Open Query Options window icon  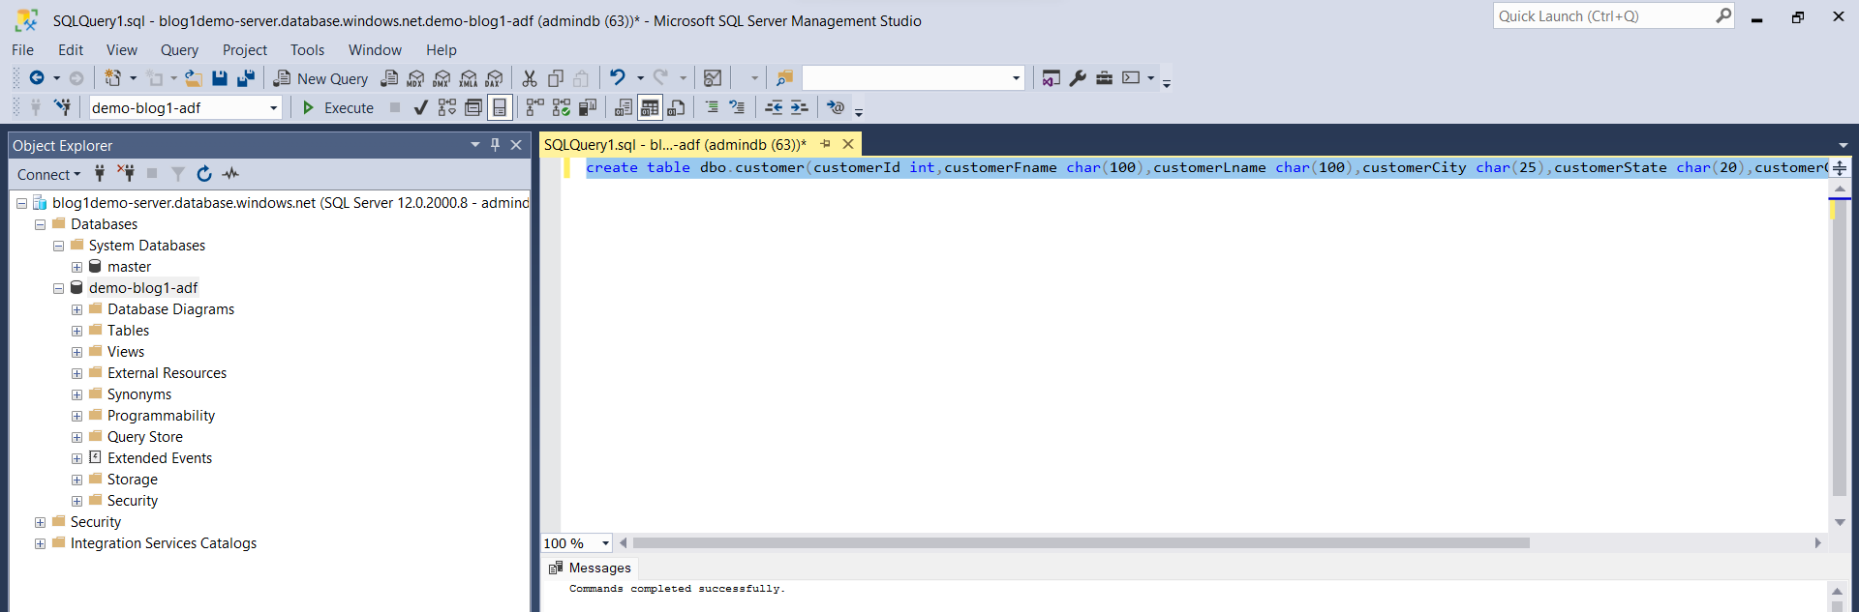pos(472,107)
